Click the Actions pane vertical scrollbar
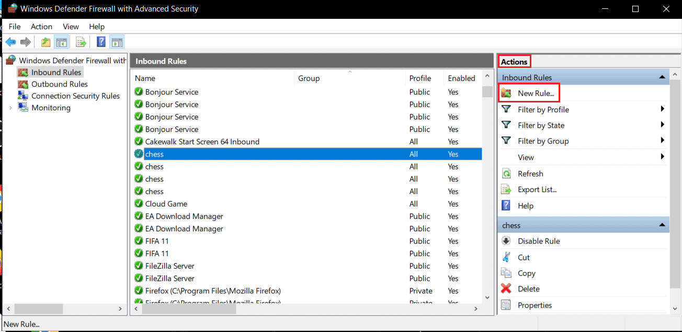682x332 pixels. coord(675,183)
